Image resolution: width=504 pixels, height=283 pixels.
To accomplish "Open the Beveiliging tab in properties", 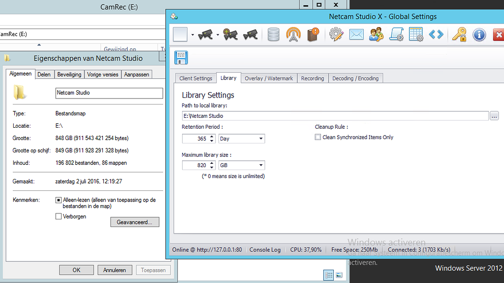I will 69,74.
